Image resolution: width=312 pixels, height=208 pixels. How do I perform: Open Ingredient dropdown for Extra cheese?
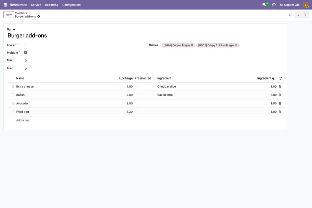(x=205, y=87)
